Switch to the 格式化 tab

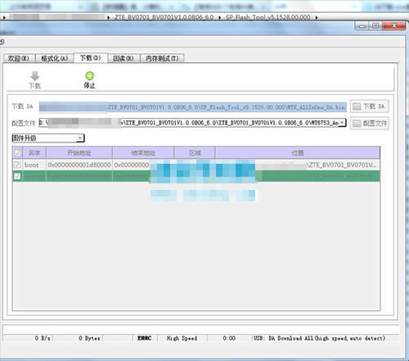click(54, 58)
